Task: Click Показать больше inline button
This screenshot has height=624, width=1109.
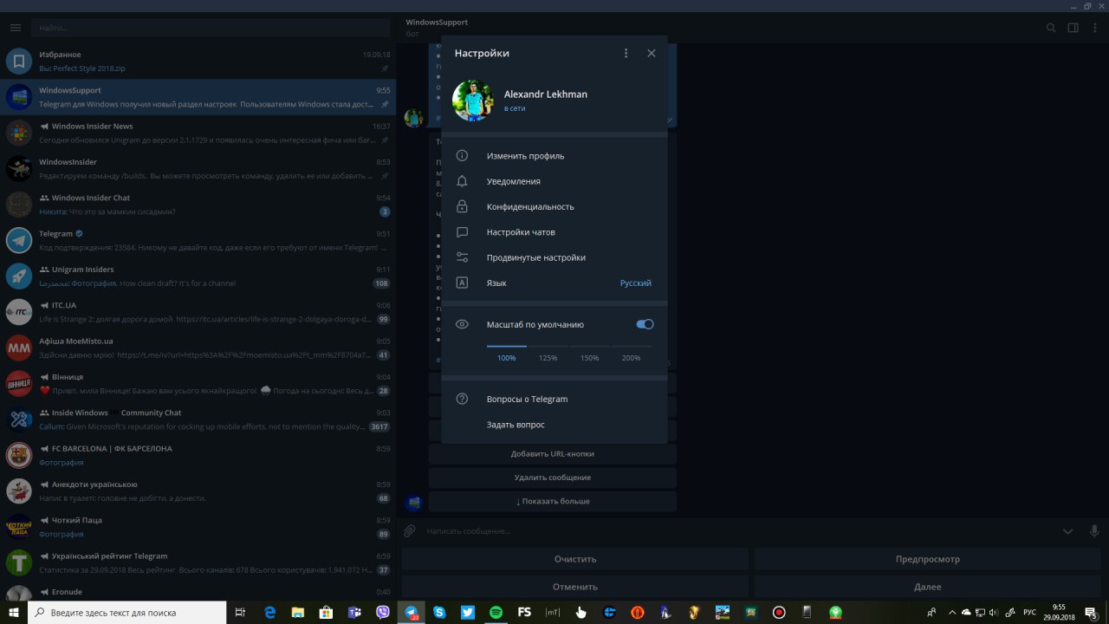Action: 553,501
